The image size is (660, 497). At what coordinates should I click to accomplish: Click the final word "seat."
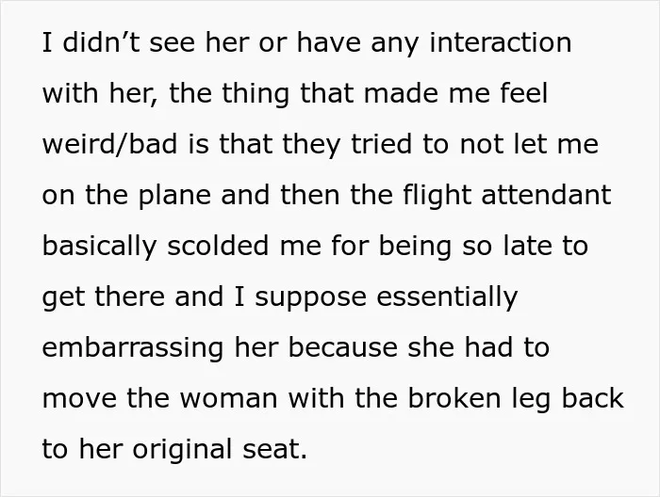coord(275,450)
